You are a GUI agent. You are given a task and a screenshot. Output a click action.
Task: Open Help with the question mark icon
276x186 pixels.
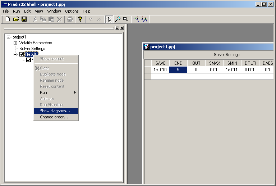click(x=80, y=19)
